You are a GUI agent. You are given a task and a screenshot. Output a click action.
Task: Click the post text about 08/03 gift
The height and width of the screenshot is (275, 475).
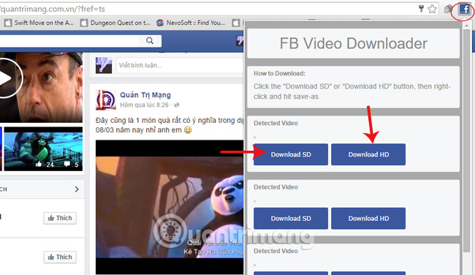coord(170,125)
